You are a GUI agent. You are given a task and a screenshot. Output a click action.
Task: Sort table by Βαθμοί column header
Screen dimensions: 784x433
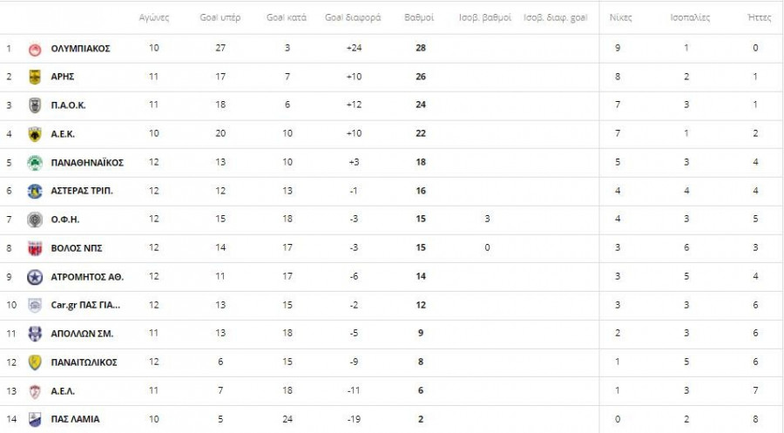(x=420, y=17)
